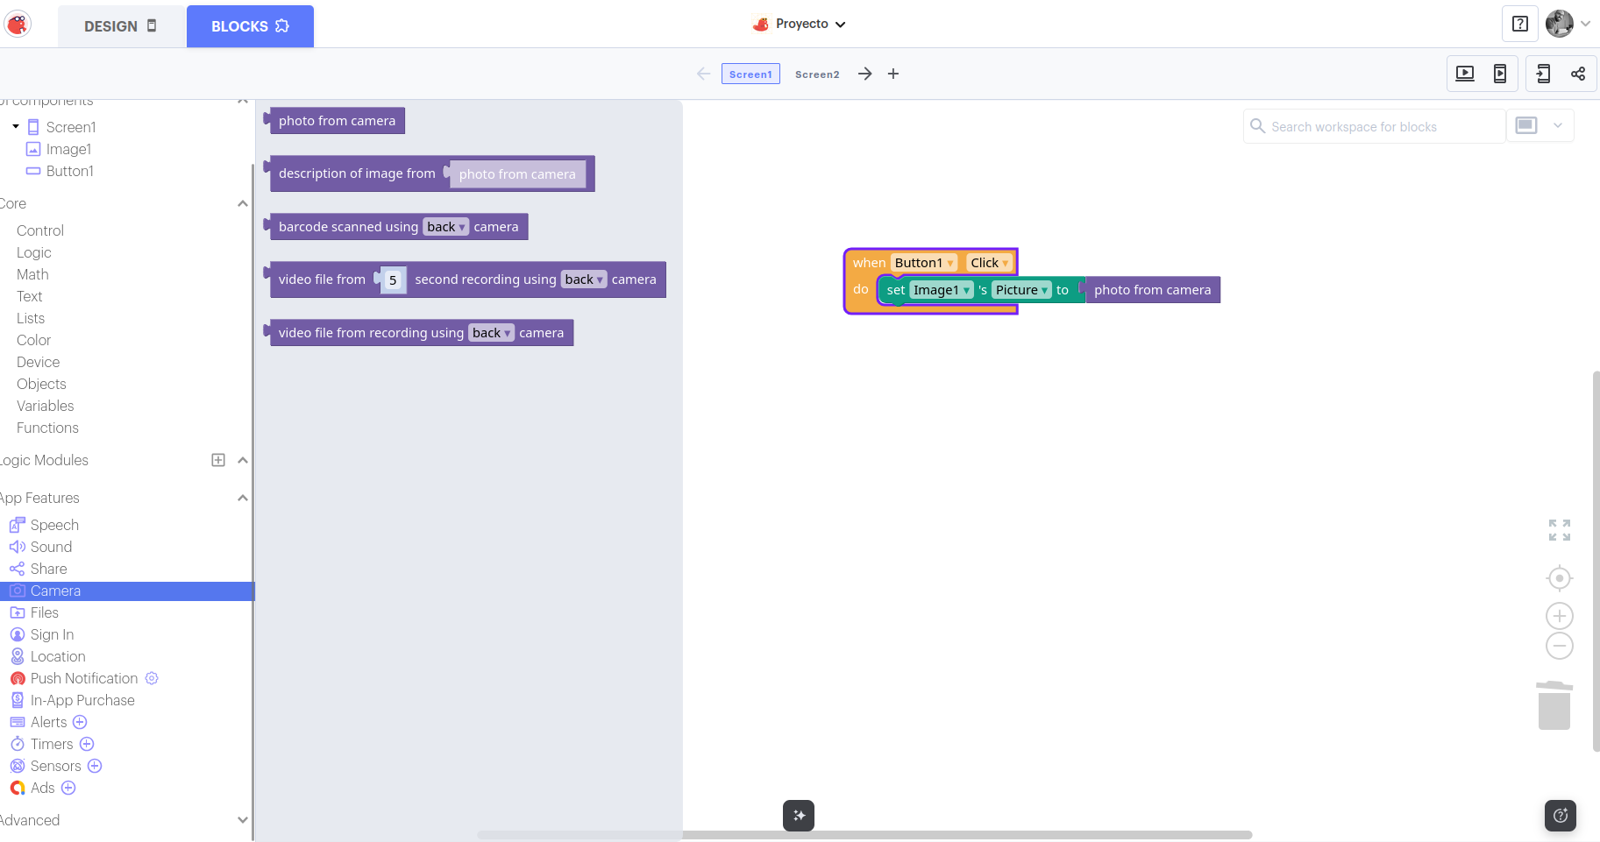Open the help question mark icon
Viewport: 1600px width, 842px height.
coord(1520,25)
